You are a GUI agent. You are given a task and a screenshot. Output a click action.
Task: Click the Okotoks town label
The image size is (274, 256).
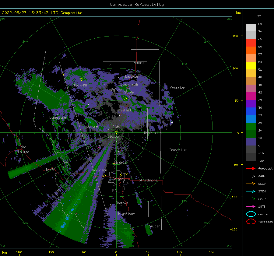click(122, 203)
